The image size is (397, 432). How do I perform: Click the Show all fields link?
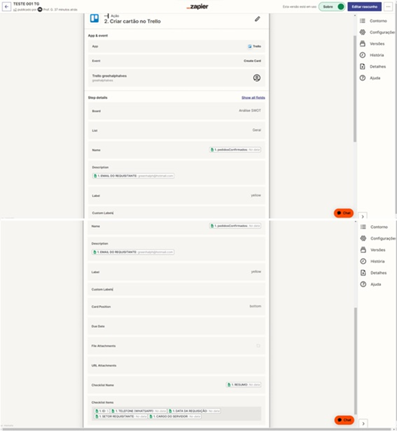point(253,98)
